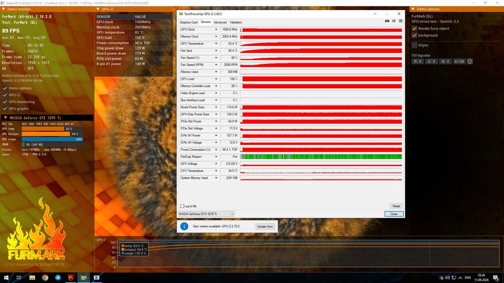Click the blue window app in the taskbar

pos(96,277)
